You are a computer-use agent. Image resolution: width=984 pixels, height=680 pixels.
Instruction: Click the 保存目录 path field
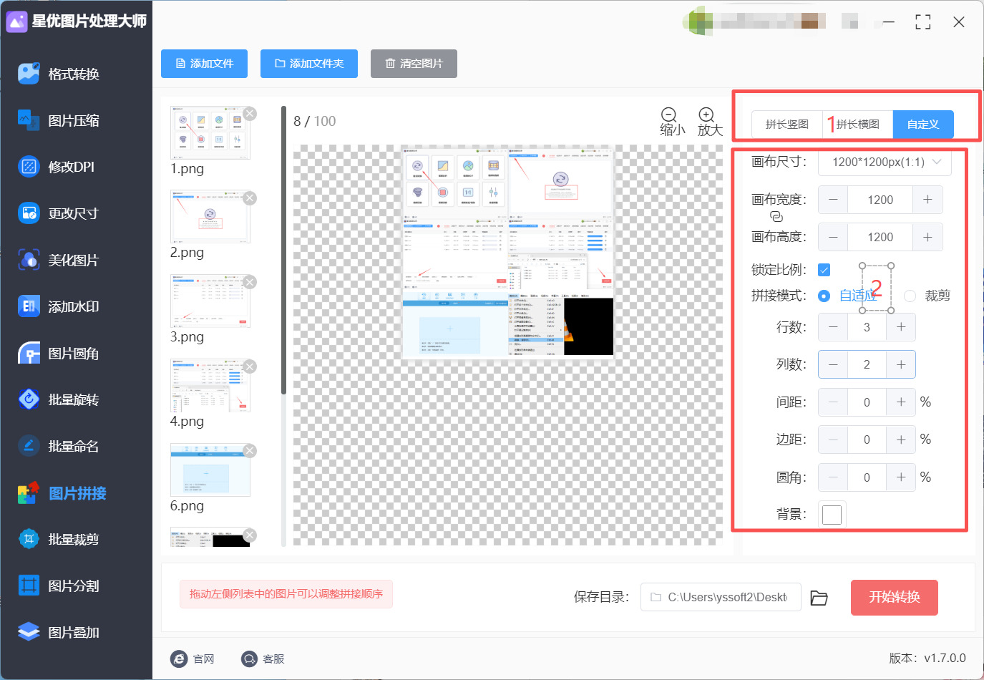coord(719,597)
